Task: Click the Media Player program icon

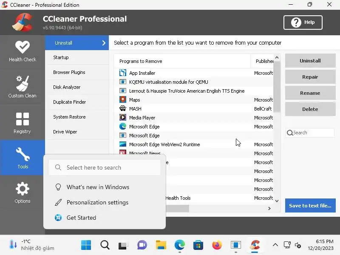Action: tap(123, 118)
